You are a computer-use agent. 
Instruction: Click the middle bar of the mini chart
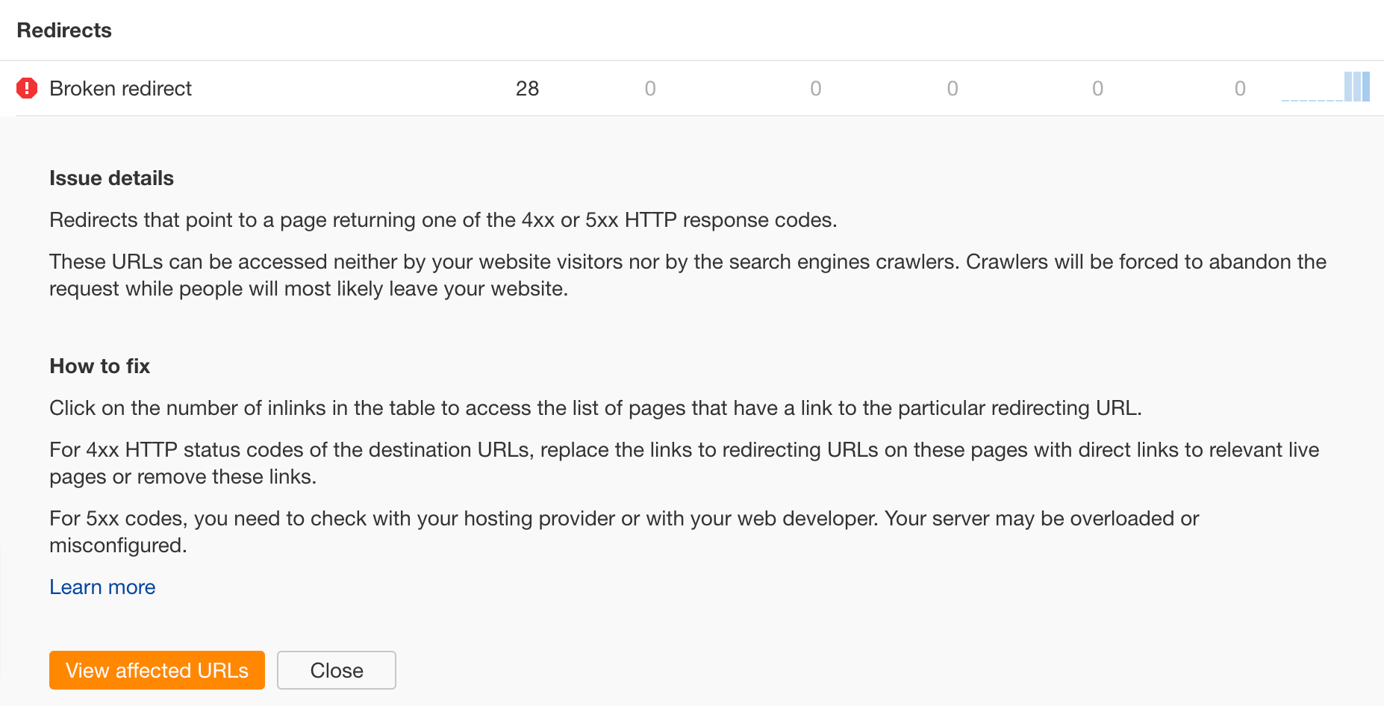(1356, 87)
